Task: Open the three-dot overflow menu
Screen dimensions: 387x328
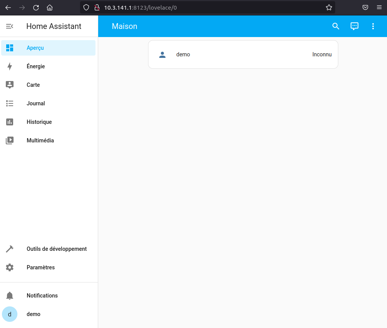Action: coord(373,26)
